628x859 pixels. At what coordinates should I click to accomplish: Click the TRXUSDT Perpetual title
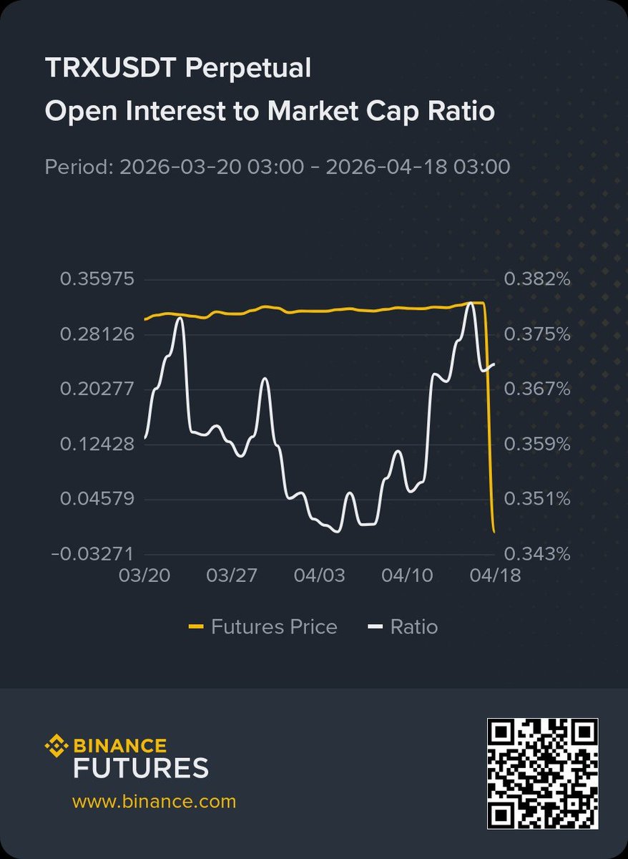click(x=177, y=69)
